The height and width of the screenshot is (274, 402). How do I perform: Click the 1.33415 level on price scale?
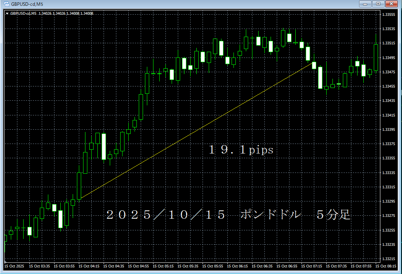(x=388, y=115)
